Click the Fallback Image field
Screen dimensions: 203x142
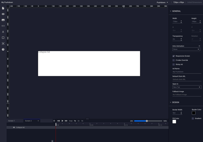[187, 94]
